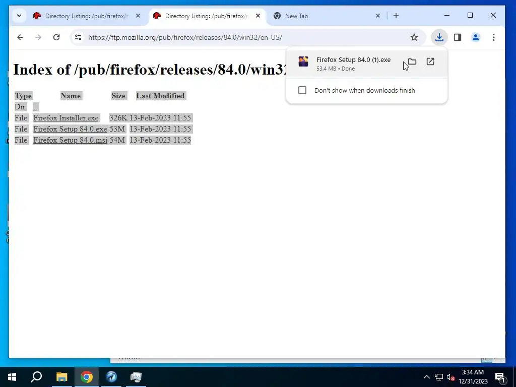
Task: Go back to the previous page
Action: click(x=20, y=37)
